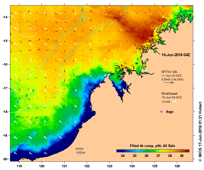
Task: Click the longitude label 119
Action: pos(19,166)
